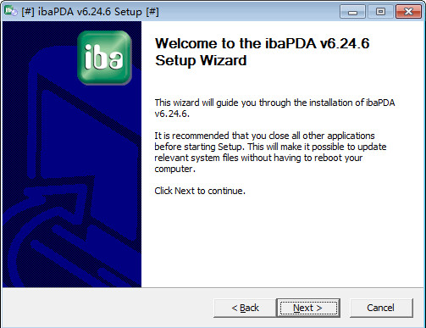Screen dimensions: 426x328
Task: Minimize the ibaPDA Setup window
Action: 352,12
